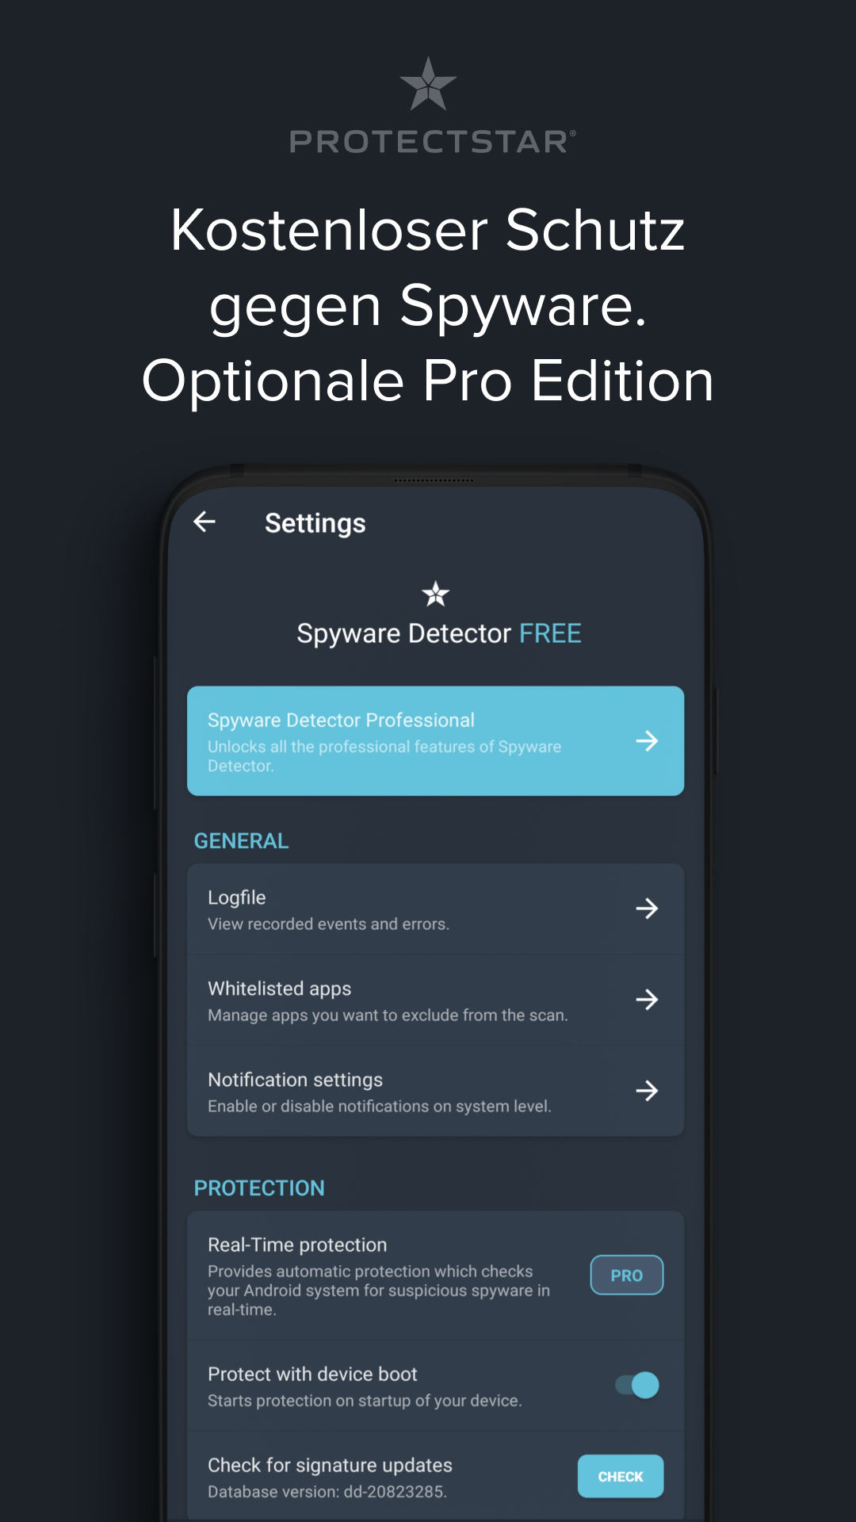Tap the Spyware Detector FREE title
The width and height of the screenshot is (856, 1522).
pyautogui.click(x=439, y=633)
